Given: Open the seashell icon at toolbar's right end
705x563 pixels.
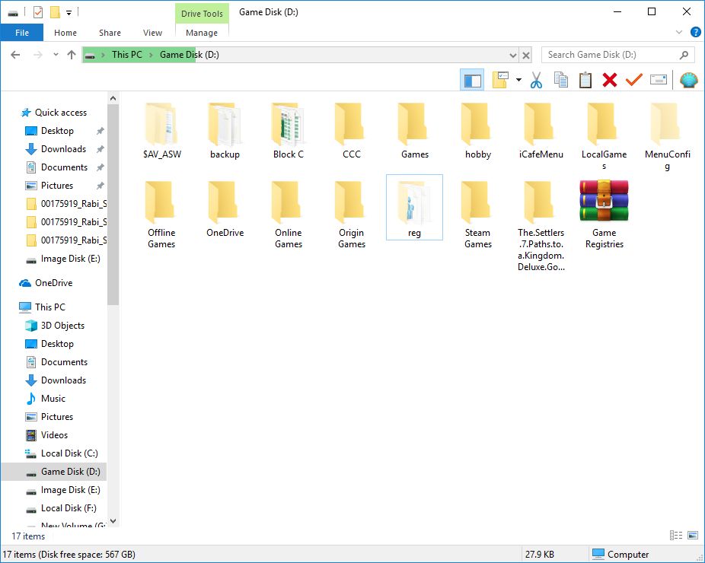Looking at the screenshot, I should [x=689, y=79].
